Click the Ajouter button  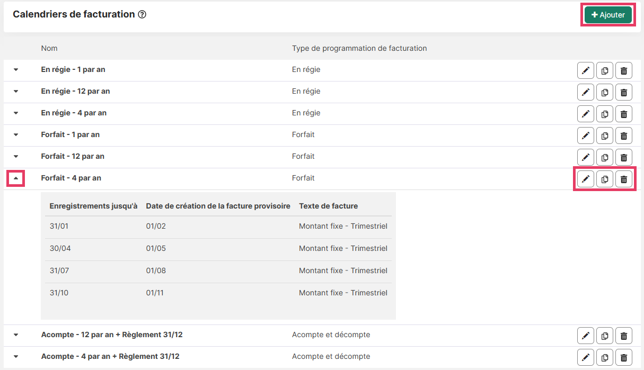pos(607,15)
